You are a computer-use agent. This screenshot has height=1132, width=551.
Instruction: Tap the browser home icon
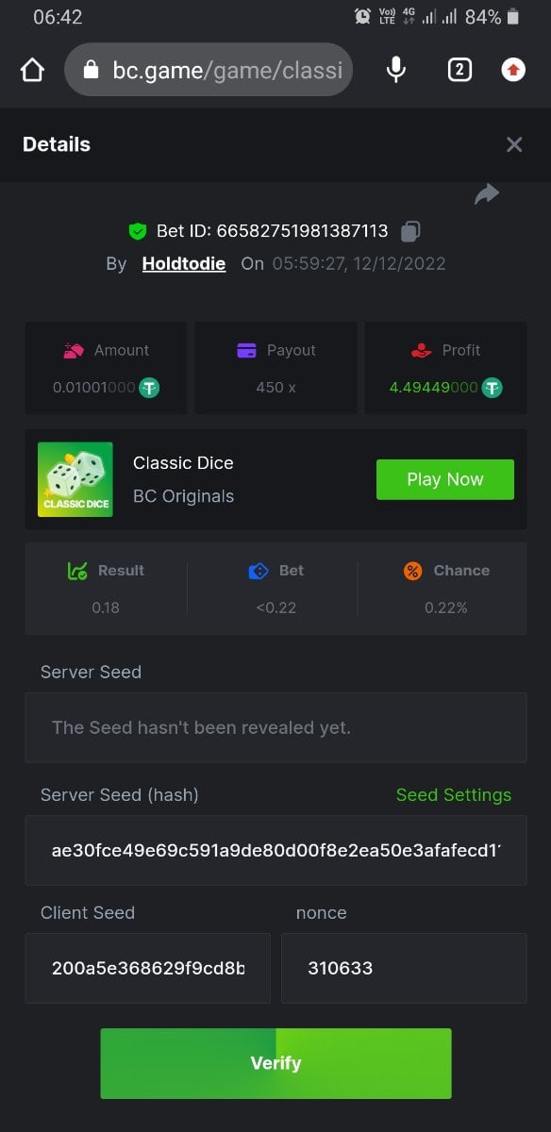click(x=32, y=70)
